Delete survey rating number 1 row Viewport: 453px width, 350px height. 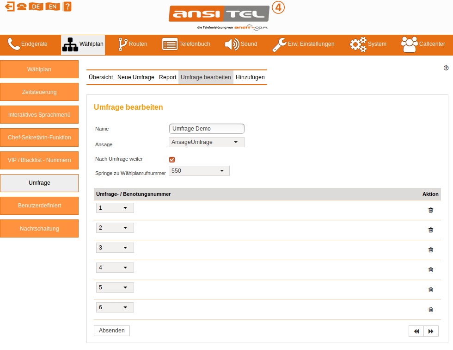[430, 210]
